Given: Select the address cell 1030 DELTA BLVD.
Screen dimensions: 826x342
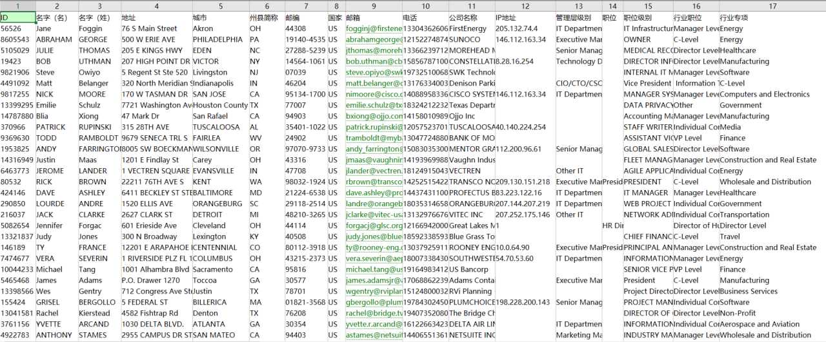Looking at the screenshot, I should click(156, 324).
